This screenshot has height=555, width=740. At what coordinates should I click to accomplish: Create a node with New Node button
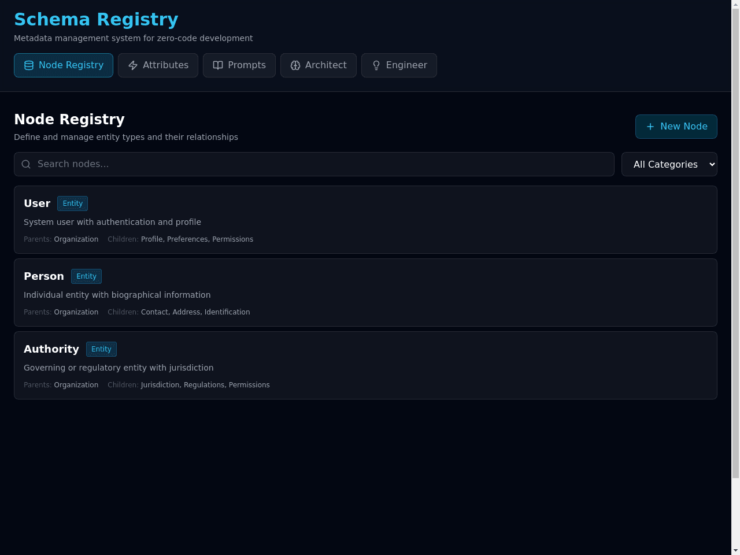pyautogui.click(x=676, y=127)
